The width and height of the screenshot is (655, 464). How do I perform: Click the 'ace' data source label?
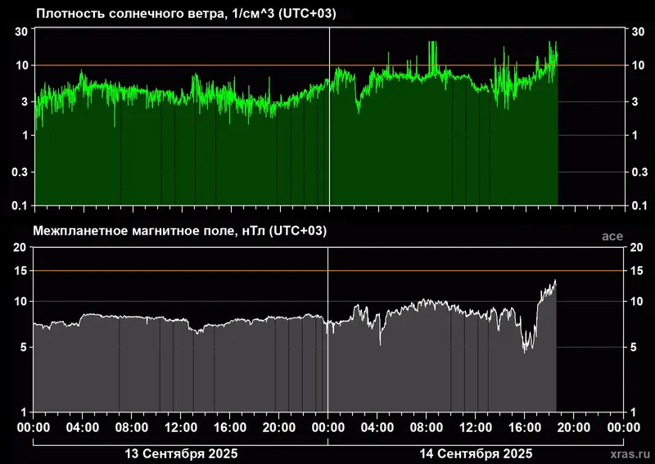coord(612,237)
